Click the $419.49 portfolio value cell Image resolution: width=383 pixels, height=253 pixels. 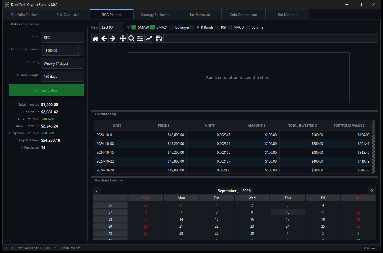[349, 161]
